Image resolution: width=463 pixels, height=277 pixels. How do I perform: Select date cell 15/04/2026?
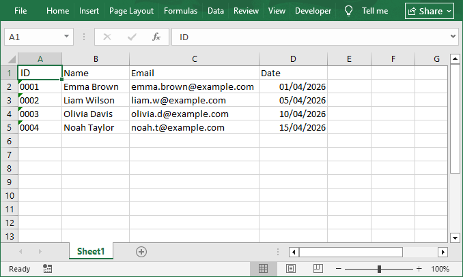(x=293, y=127)
